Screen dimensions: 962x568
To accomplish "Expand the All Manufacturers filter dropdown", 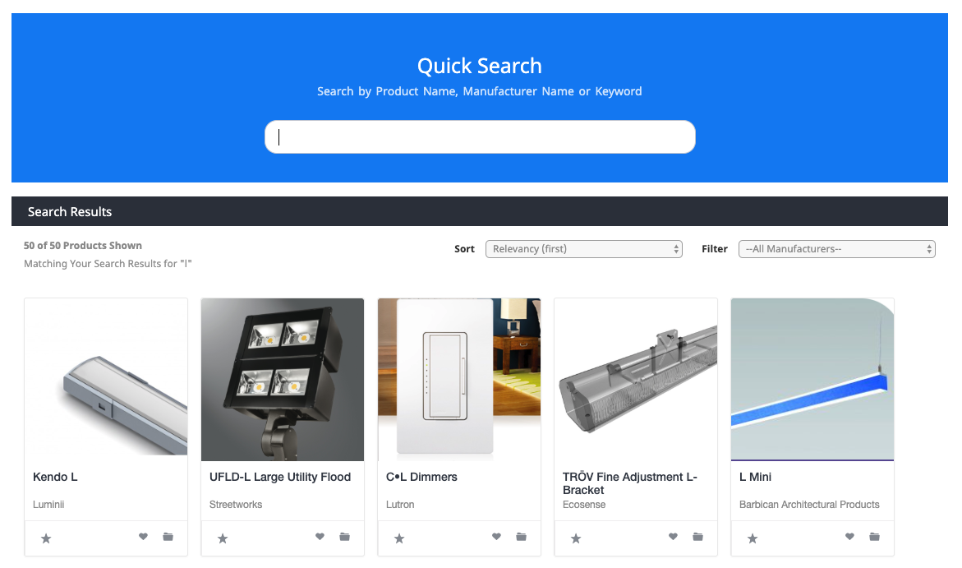I will pos(837,249).
